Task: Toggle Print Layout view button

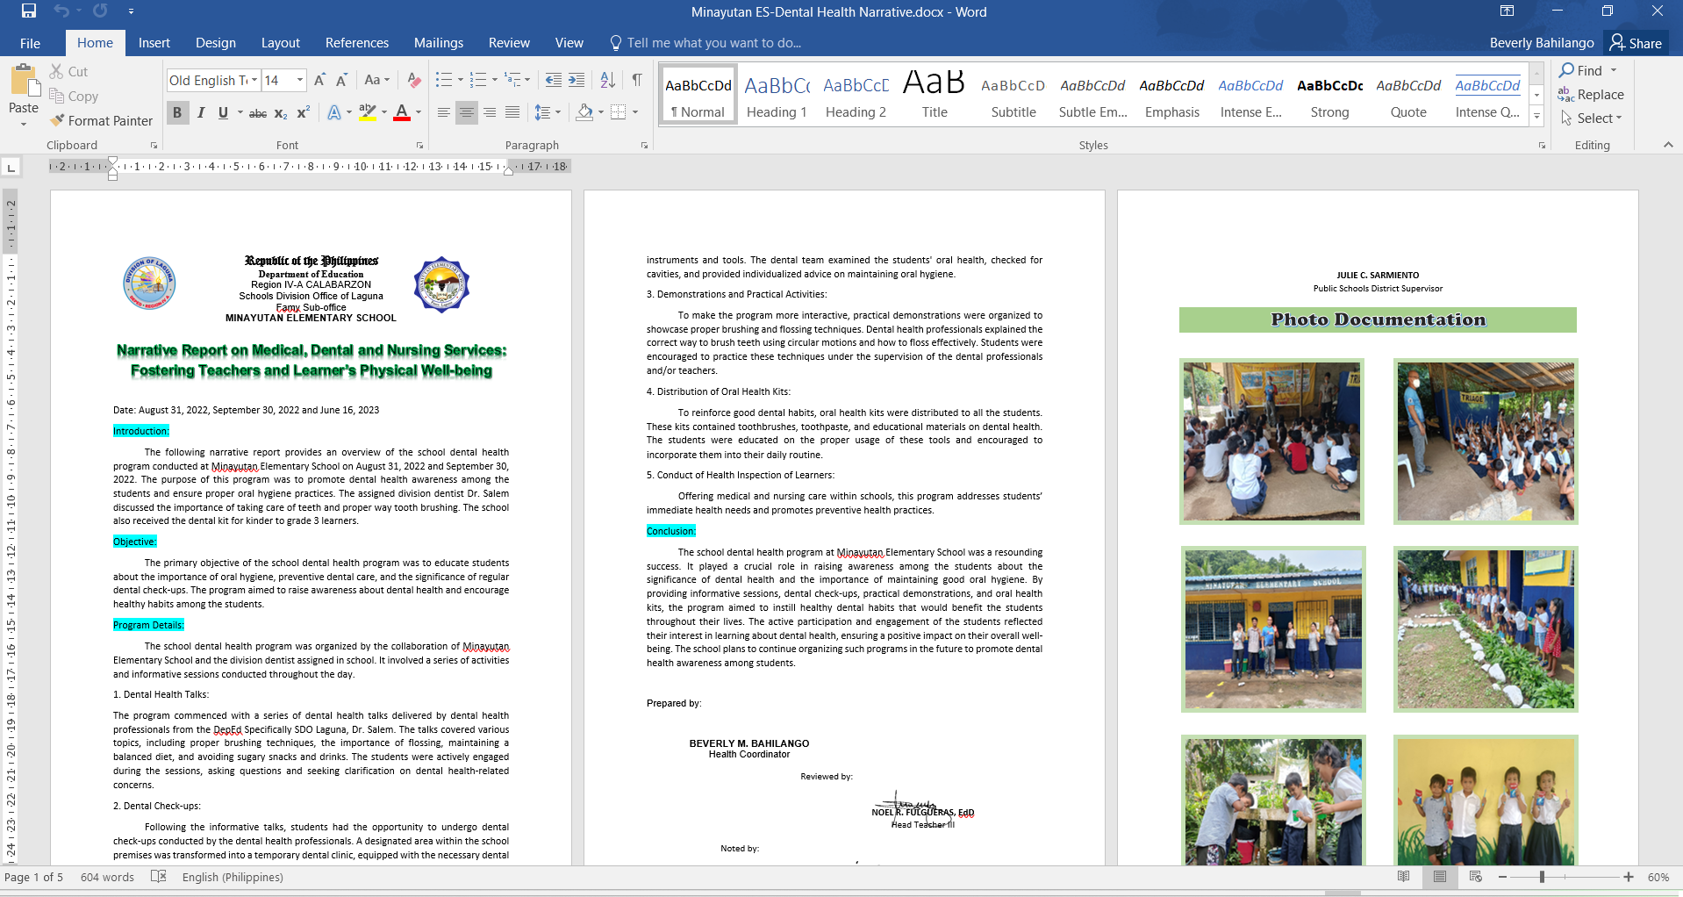Action: click(x=1440, y=876)
